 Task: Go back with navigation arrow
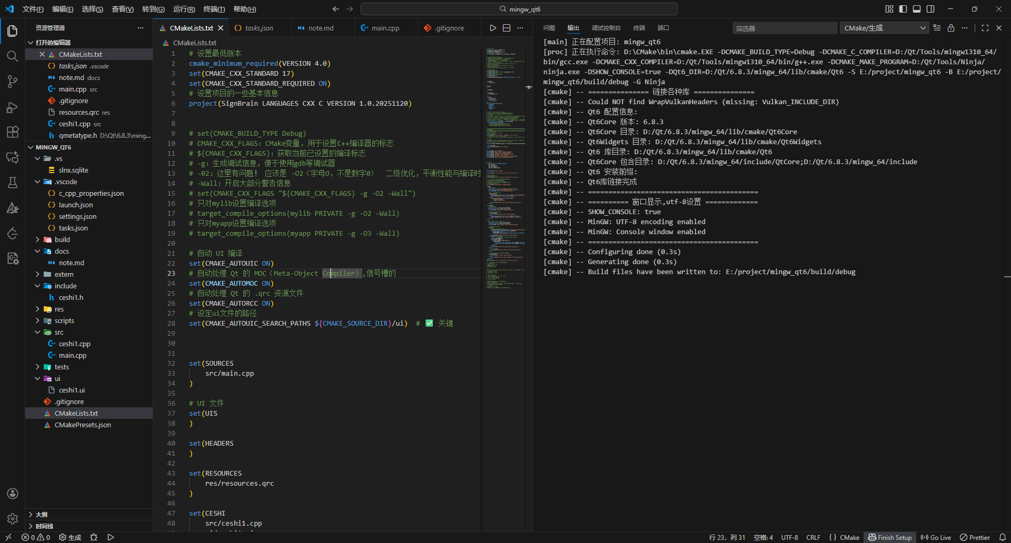(336, 9)
